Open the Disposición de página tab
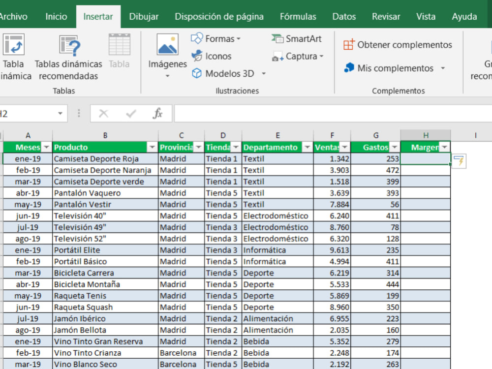This screenshot has width=492, height=369. point(219,16)
